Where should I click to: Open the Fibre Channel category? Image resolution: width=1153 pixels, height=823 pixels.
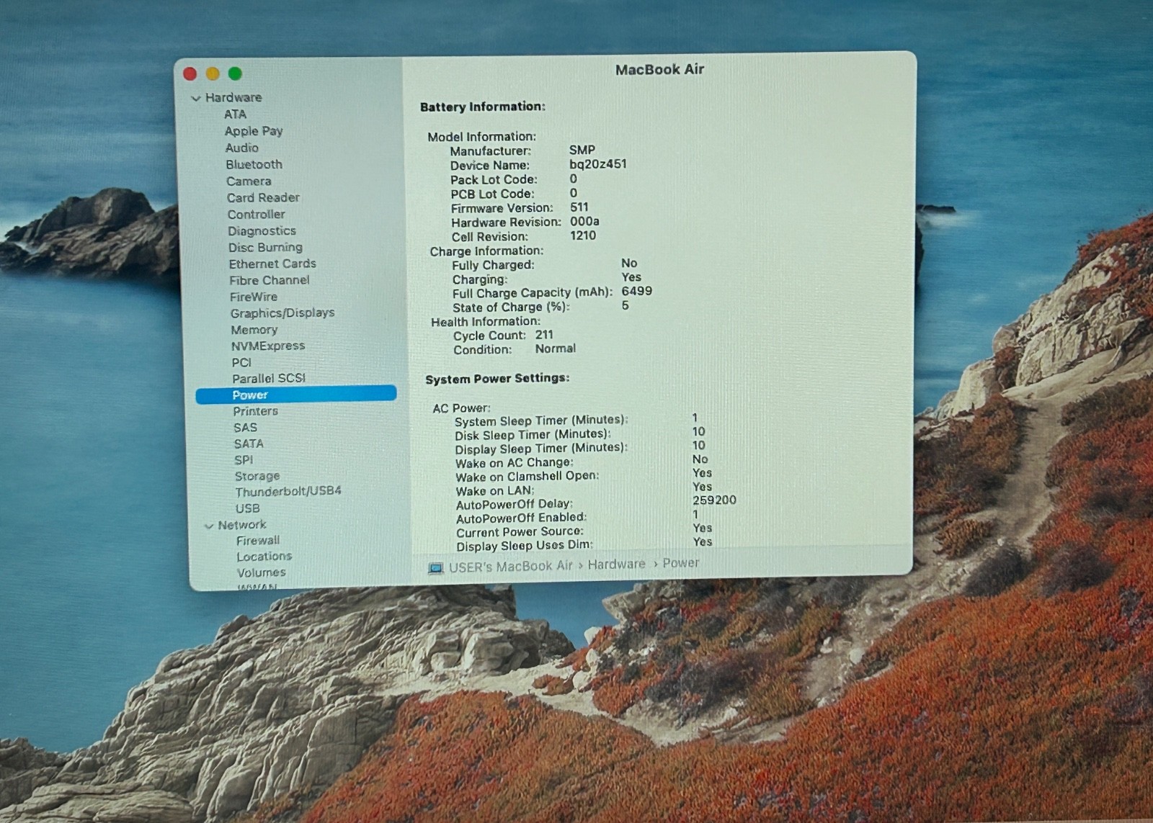(270, 281)
